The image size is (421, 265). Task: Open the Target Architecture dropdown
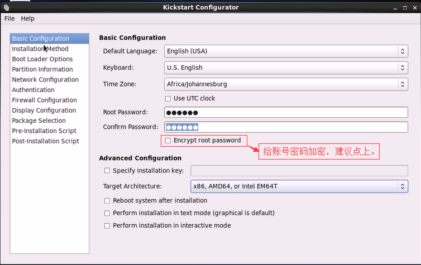tap(299, 186)
